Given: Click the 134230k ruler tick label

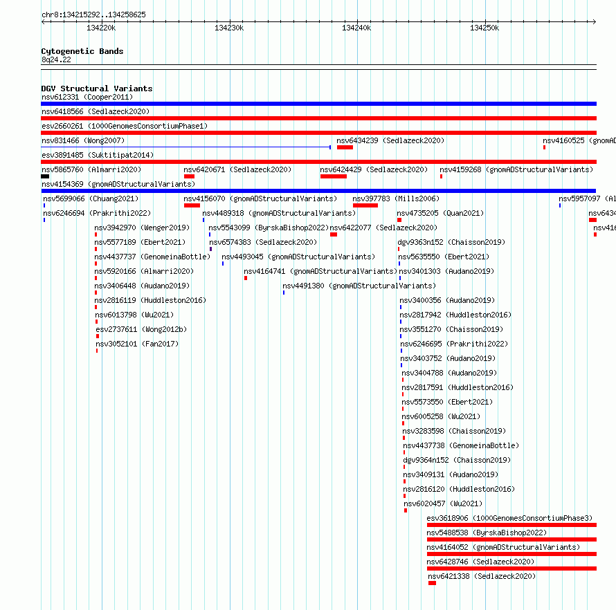Looking at the screenshot, I should pos(229,28).
